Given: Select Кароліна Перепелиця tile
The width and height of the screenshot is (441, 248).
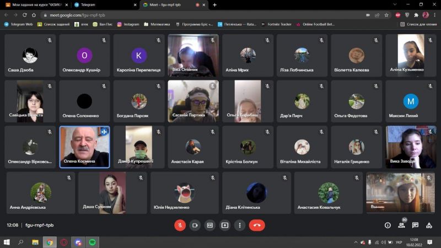Looking at the screenshot, I should click(x=139, y=56).
